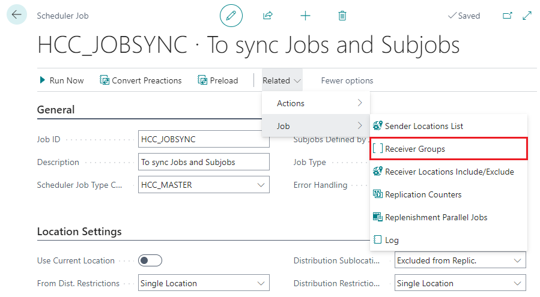Click the pencil edit icon
Viewport: 540px width, 297px height.
(x=231, y=16)
